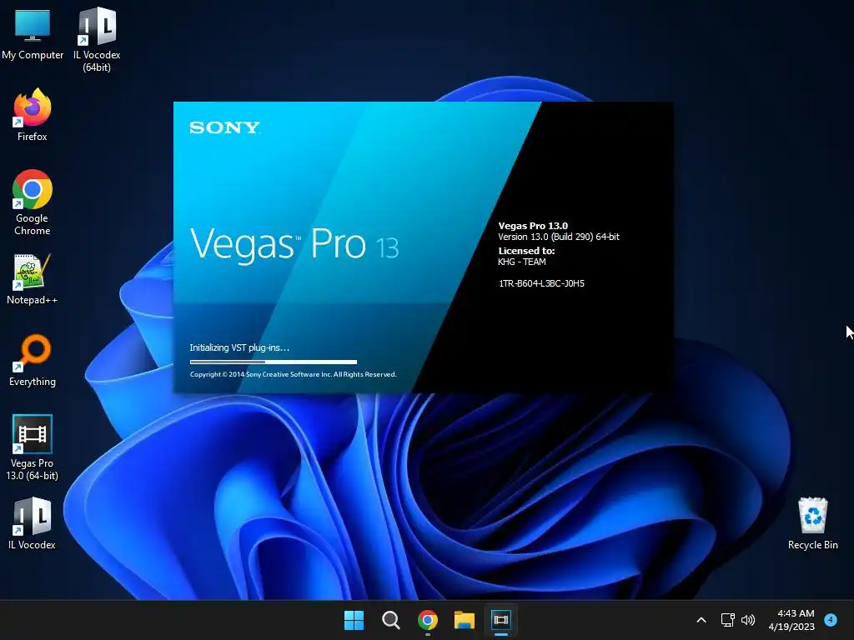Viewport: 854px width, 640px height.
Task: Click the Vegas Pro taskbar button
Action: [x=501, y=620]
